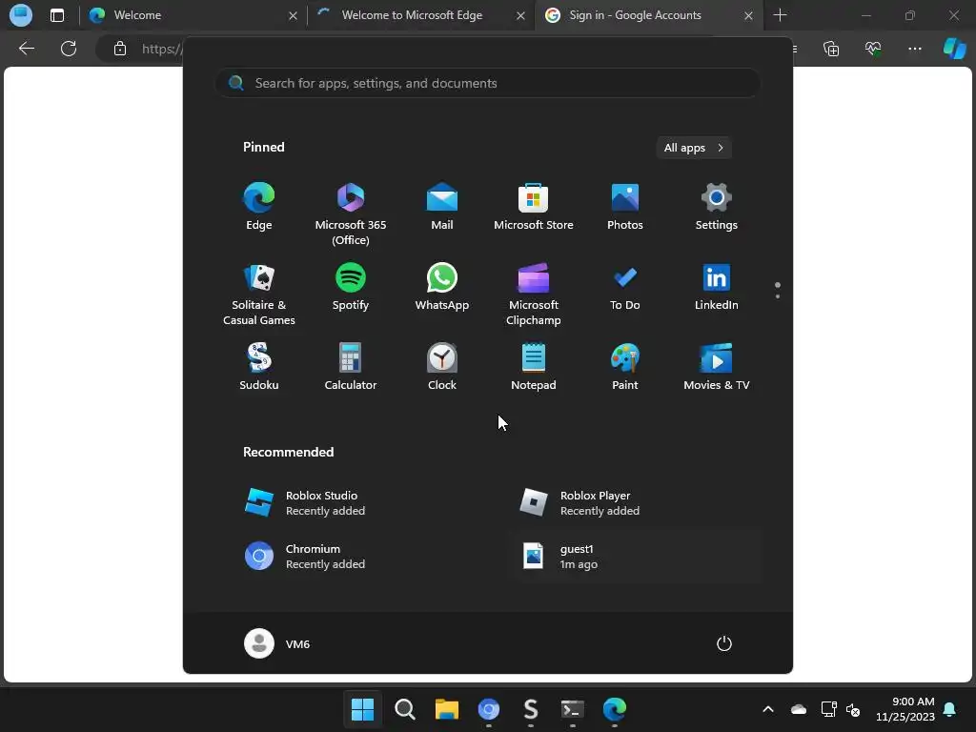Click the Windows Start button on taskbar
Screen dimensions: 976x732
click(363, 709)
